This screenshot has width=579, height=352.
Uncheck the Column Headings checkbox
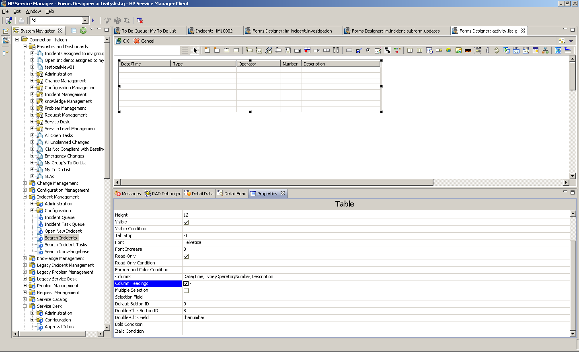click(x=186, y=284)
